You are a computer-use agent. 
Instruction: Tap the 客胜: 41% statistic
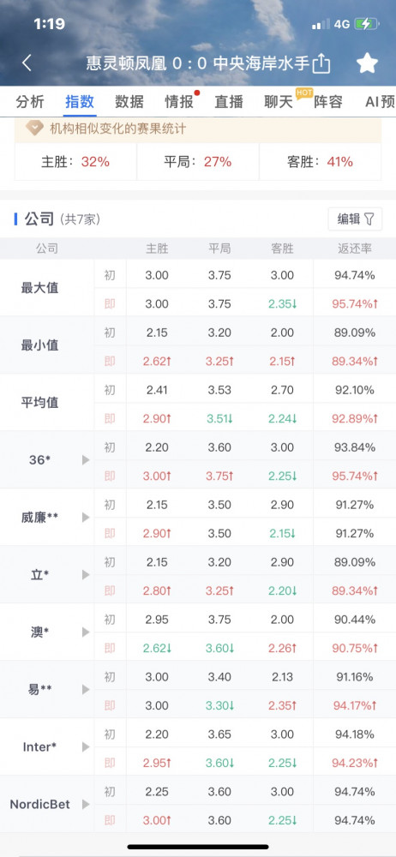pyautogui.click(x=320, y=162)
